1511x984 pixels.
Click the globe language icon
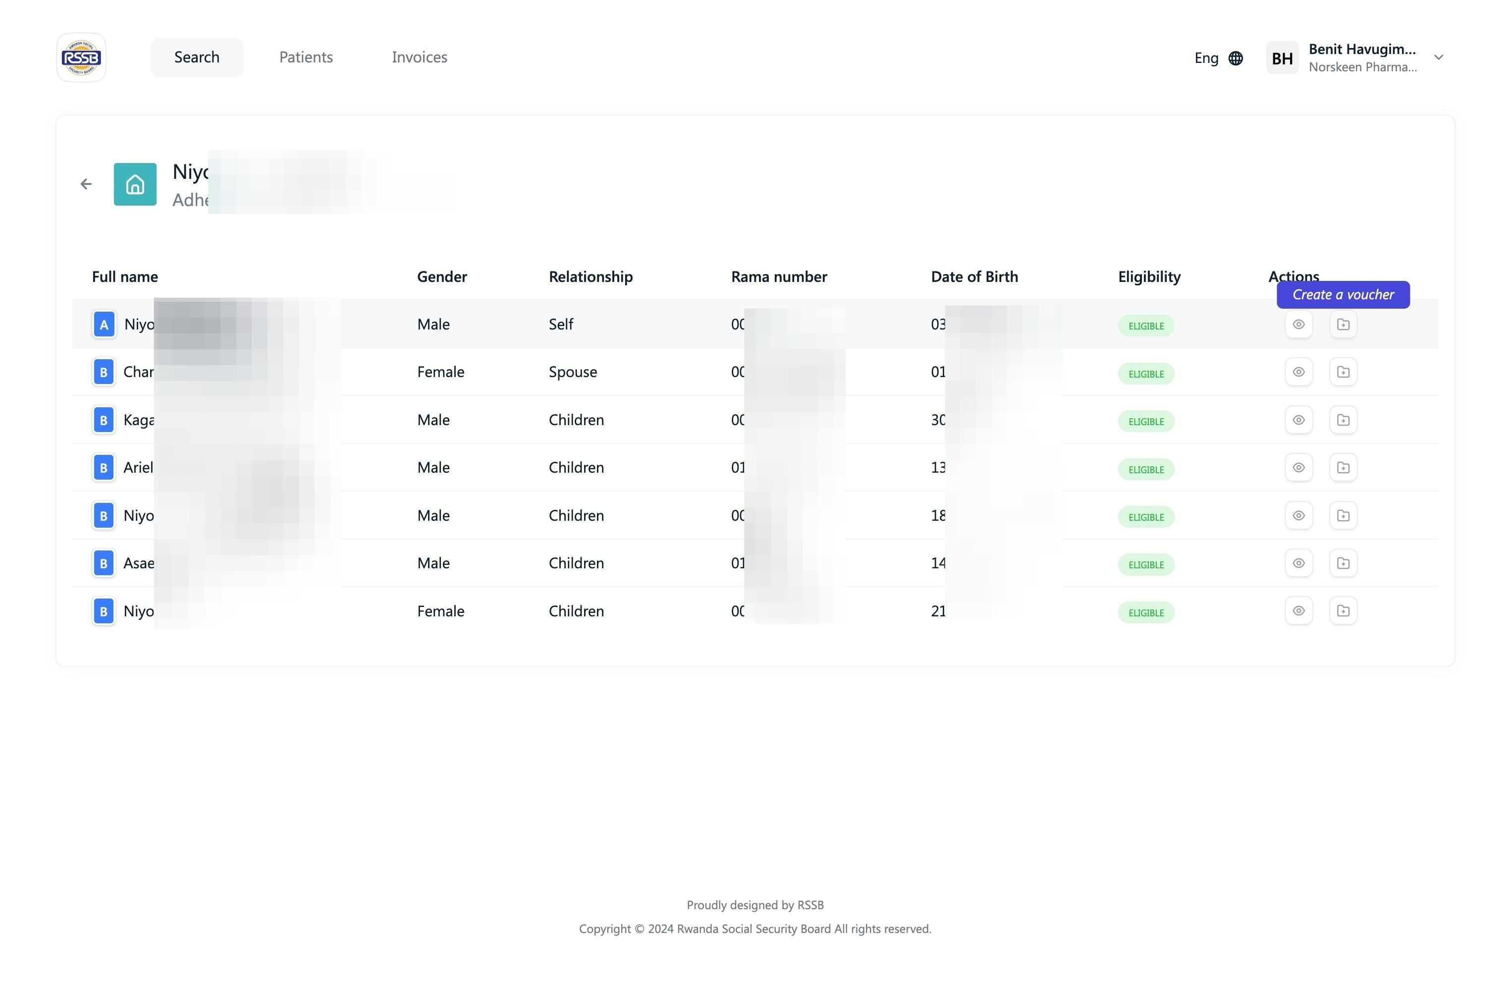[x=1236, y=58]
